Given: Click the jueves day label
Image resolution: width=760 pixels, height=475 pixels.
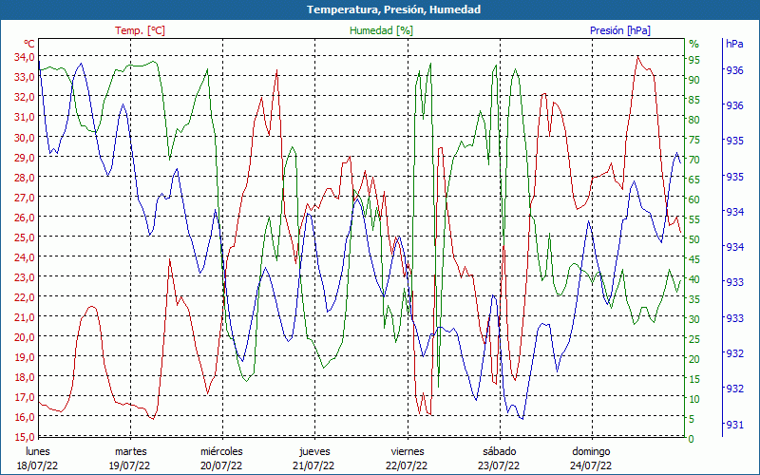Looking at the screenshot, I should coord(314,452).
